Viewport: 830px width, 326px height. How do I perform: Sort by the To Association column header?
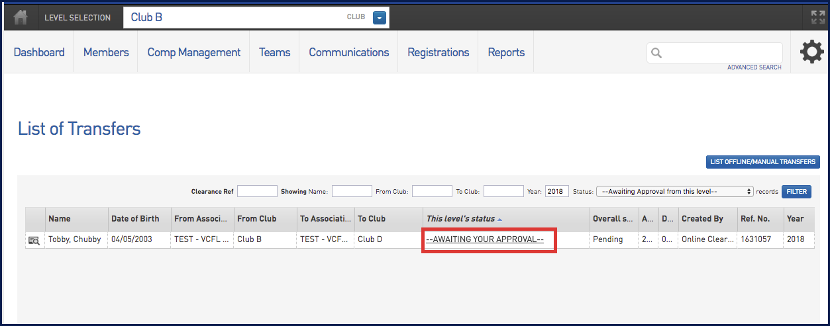[x=325, y=219]
